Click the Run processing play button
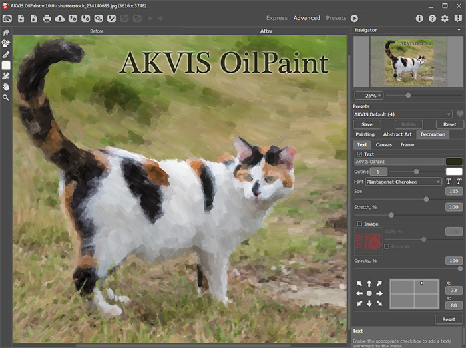This screenshot has height=348, width=466. tap(354, 18)
